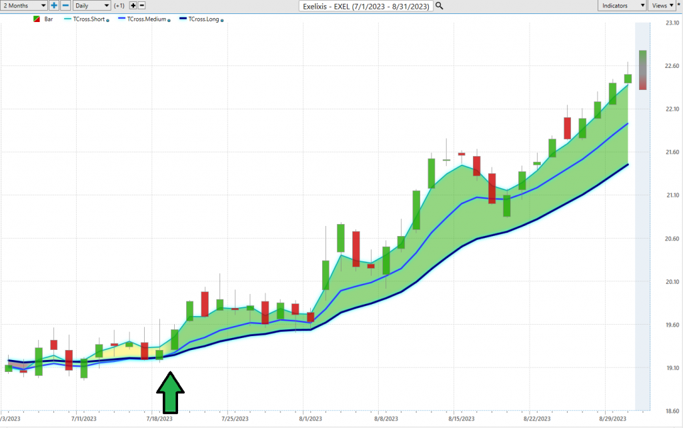
Task: Click the 22.60 price axis label
Action: tap(672, 66)
